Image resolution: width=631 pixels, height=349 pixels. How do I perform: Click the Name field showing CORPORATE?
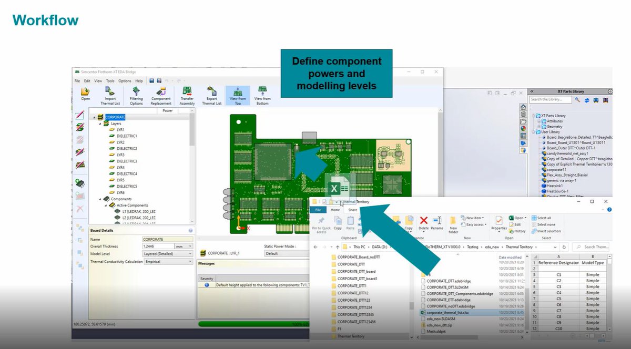tap(168, 239)
